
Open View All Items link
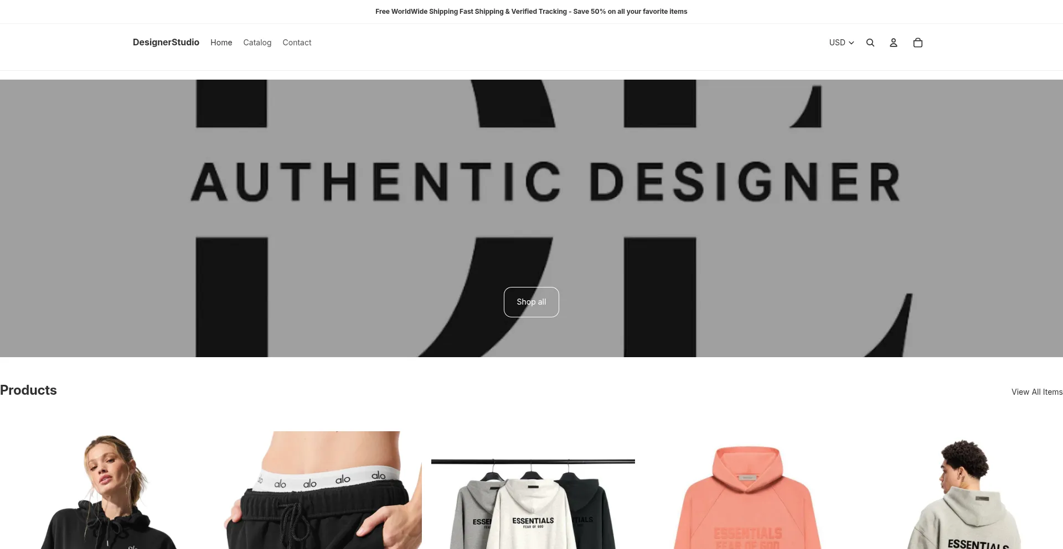click(1037, 392)
